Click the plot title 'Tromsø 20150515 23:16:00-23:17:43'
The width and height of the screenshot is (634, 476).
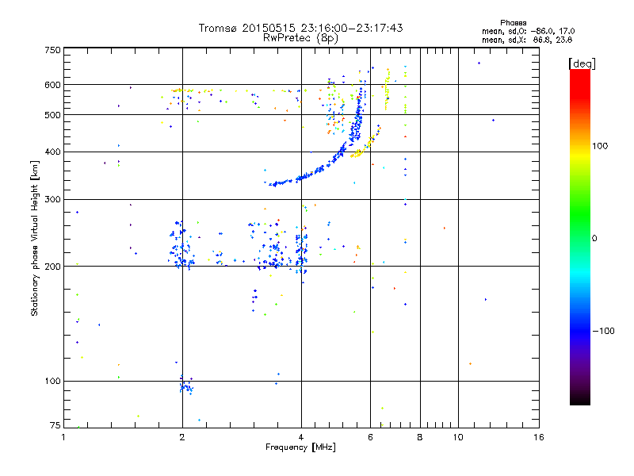(x=300, y=28)
